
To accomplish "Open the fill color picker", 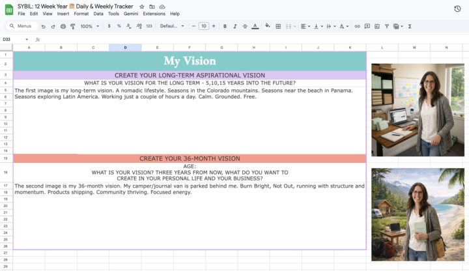I will [x=267, y=26].
